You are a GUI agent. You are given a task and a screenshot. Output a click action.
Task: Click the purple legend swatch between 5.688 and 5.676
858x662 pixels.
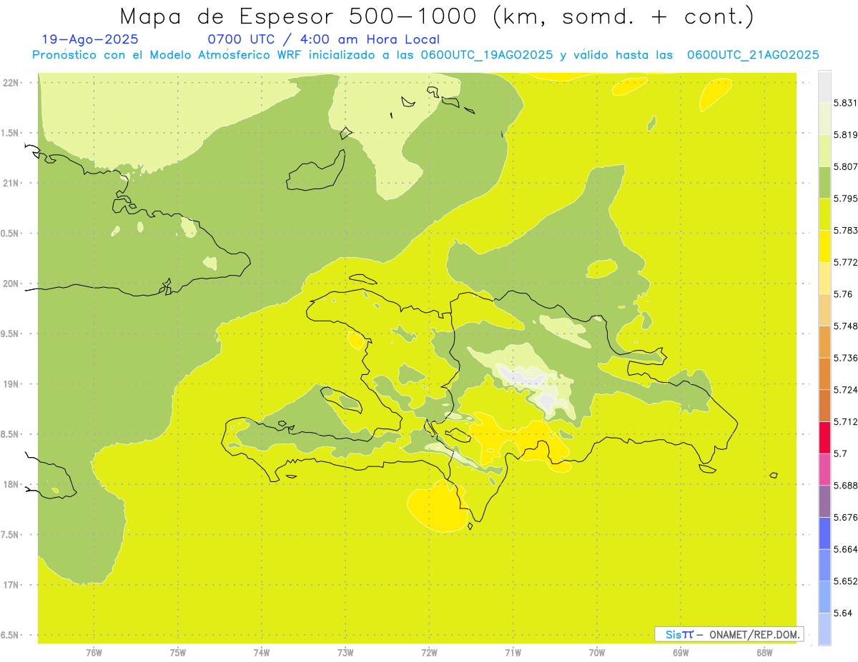pyautogui.click(x=824, y=501)
